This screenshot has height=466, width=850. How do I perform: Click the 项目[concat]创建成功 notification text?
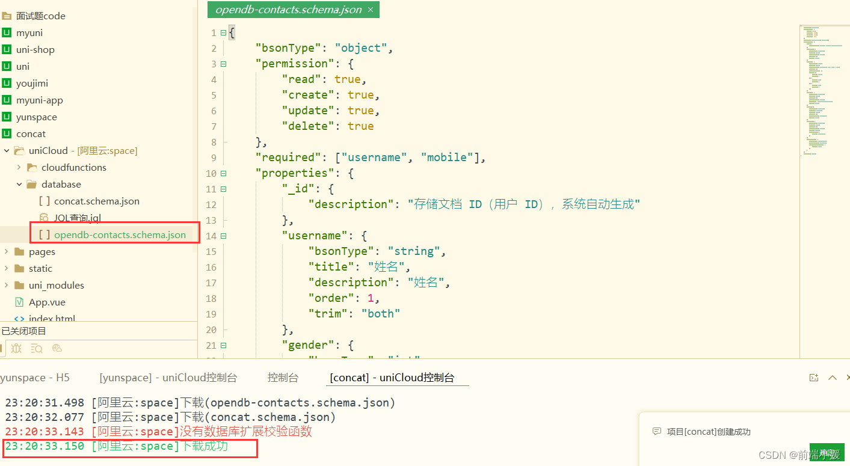tap(709, 432)
